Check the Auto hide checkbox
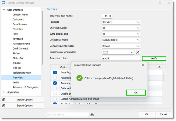The width and height of the screenshot is (176, 121). click(55, 78)
